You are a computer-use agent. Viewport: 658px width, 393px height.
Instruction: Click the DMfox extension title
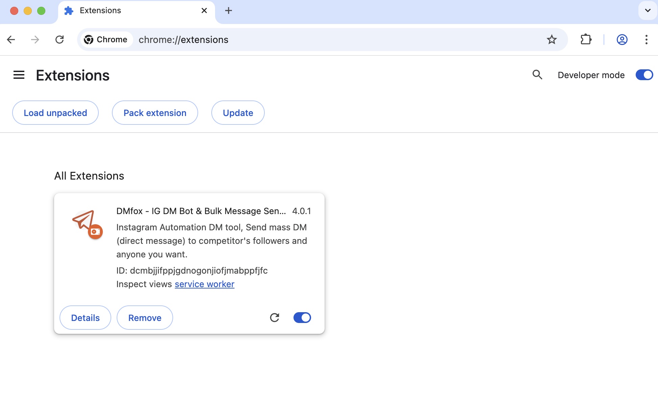(201, 211)
